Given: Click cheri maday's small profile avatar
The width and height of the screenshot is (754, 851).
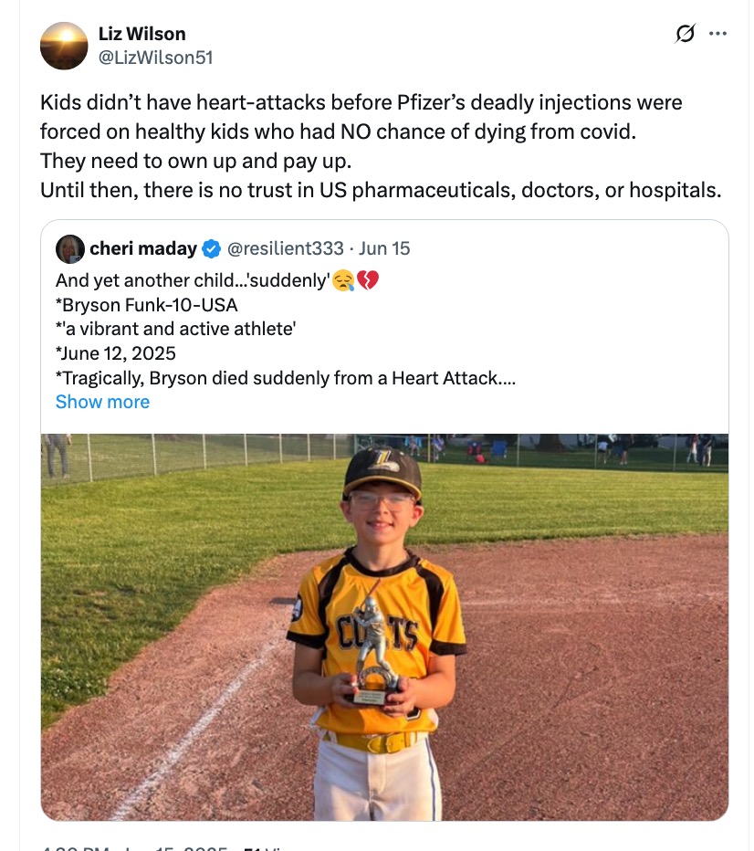Looking at the screenshot, I should coord(70,248).
